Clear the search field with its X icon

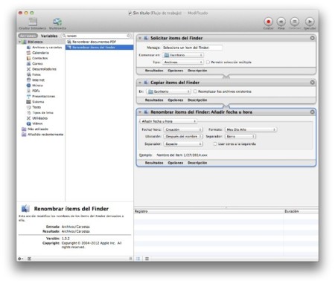click(x=128, y=36)
